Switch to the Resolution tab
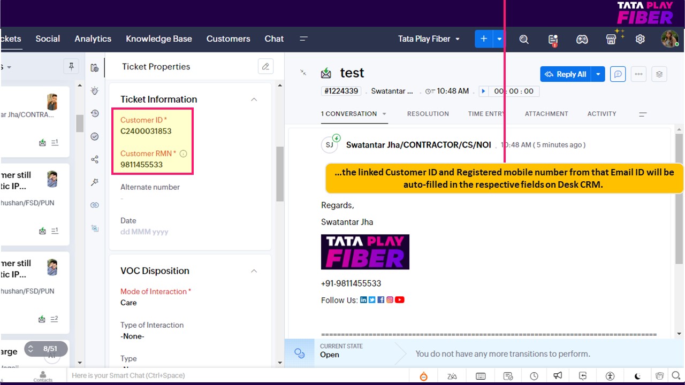The height and width of the screenshot is (385, 685). [x=428, y=114]
